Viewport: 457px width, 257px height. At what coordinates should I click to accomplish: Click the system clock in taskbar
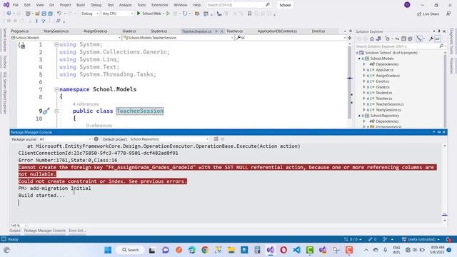click(437, 250)
